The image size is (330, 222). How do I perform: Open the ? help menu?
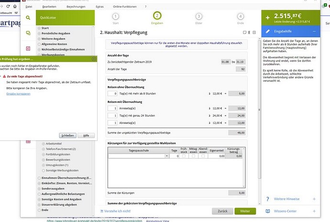[x=146, y=7]
